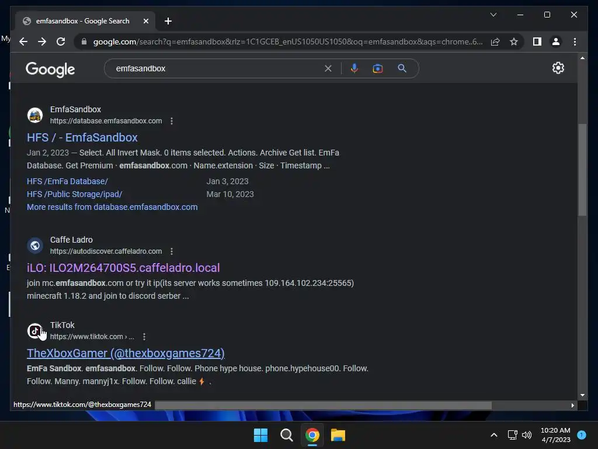The width and height of the screenshot is (598, 449).
Task: Open site info via the padlock icon
Action: point(84,42)
